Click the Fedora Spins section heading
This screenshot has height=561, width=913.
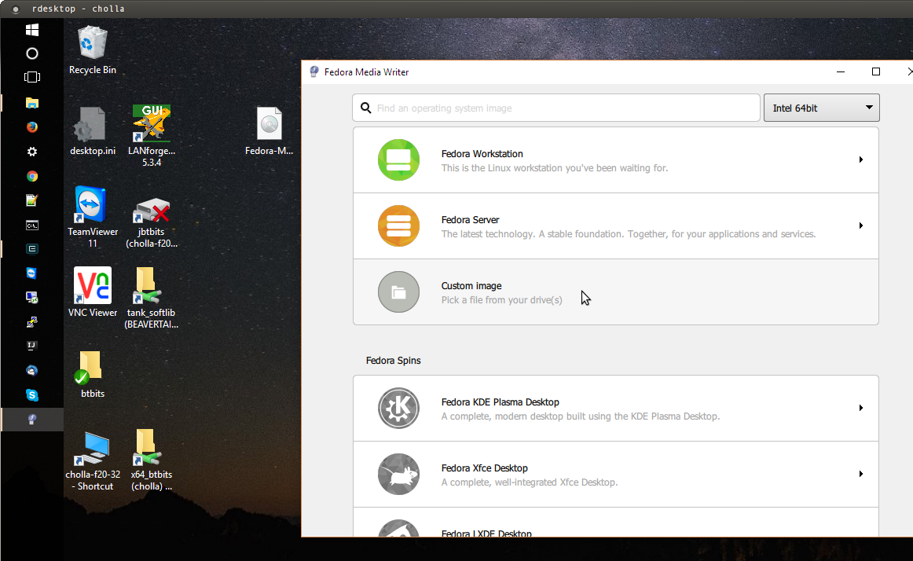(393, 361)
